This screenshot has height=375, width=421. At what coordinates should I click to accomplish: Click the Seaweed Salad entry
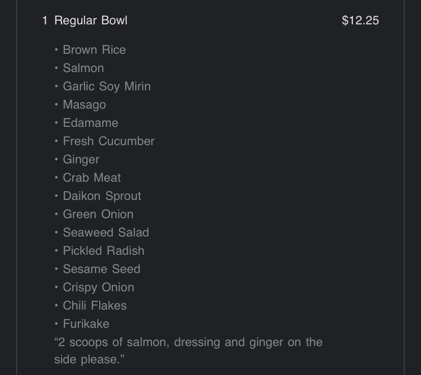pos(106,232)
